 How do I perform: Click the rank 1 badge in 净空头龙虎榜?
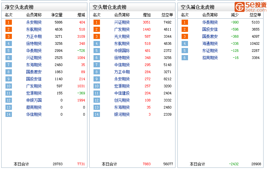(x=9, y=22)
